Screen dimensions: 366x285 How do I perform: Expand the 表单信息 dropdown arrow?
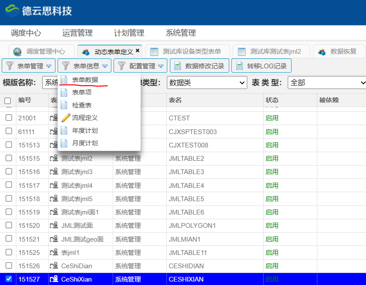(x=105, y=66)
